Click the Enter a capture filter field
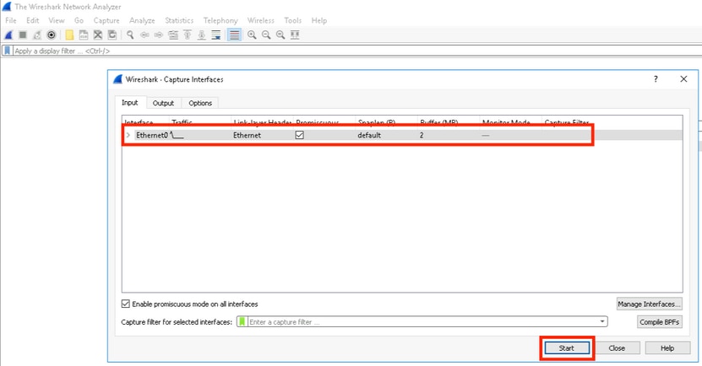This screenshot has height=366, width=702. pyautogui.click(x=422, y=322)
